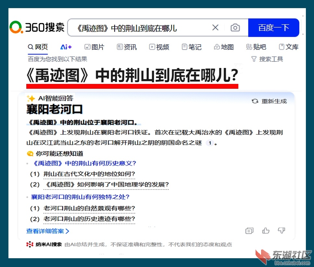The image size is (314, 267).
Task: Click the thumbs down icon
Action: [281, 231]
